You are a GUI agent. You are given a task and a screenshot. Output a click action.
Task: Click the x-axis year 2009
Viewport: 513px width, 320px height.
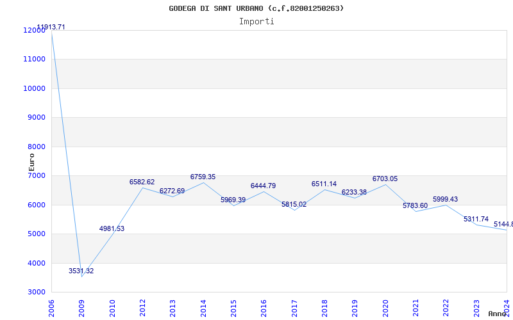(82, 308)
